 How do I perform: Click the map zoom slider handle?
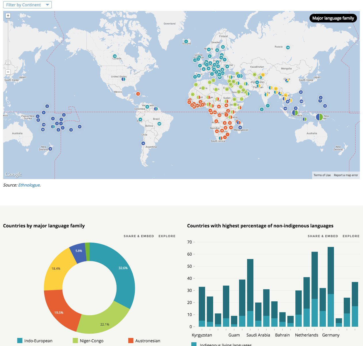pos(8,63)
